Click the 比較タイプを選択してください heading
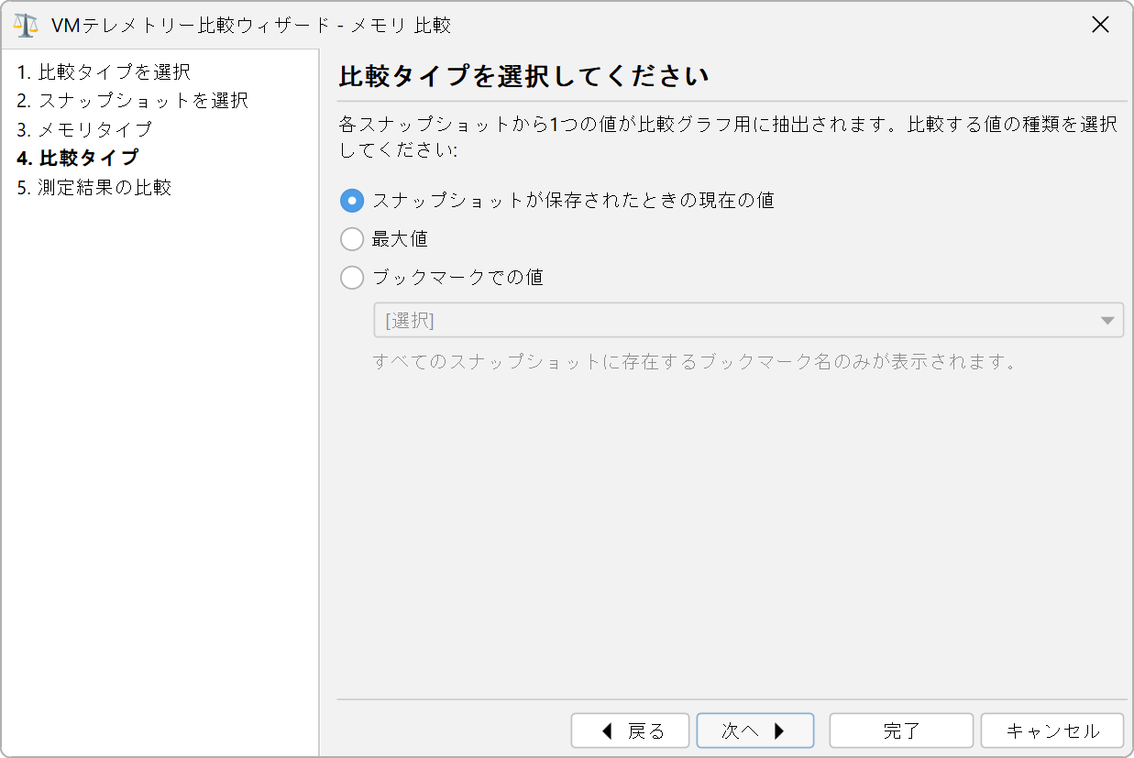 click(523, 76)
